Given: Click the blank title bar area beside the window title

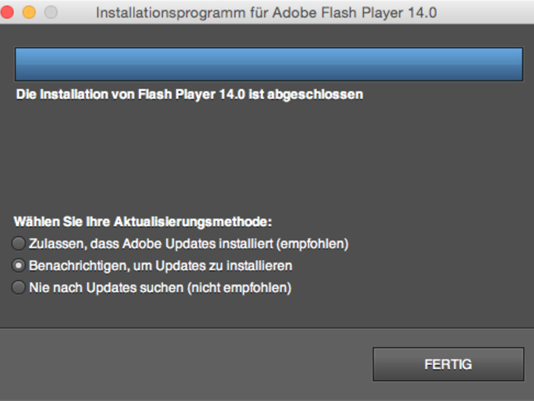Looking at the screenshot, I should click(485, 12).
